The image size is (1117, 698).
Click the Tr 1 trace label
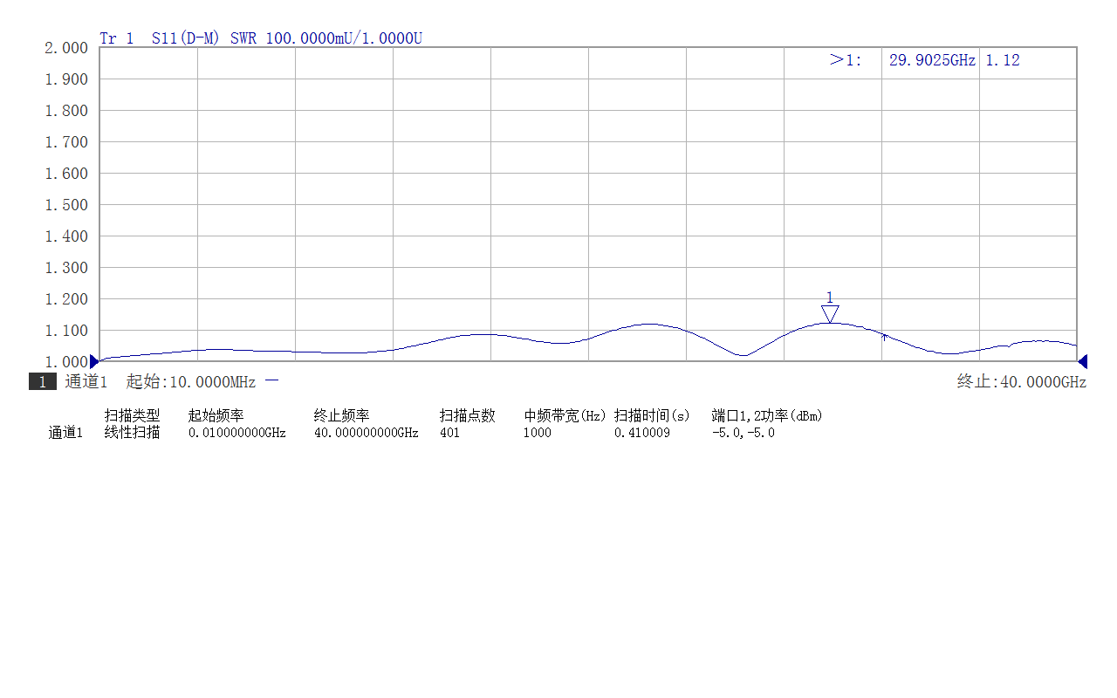point(117,38)
